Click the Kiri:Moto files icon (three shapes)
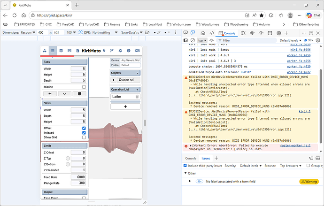This screenshot has height=206, width=324. pyautogui.click(x=45, y=51)
